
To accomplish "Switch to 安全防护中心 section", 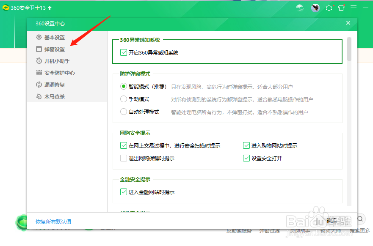I will coord(59,73).
